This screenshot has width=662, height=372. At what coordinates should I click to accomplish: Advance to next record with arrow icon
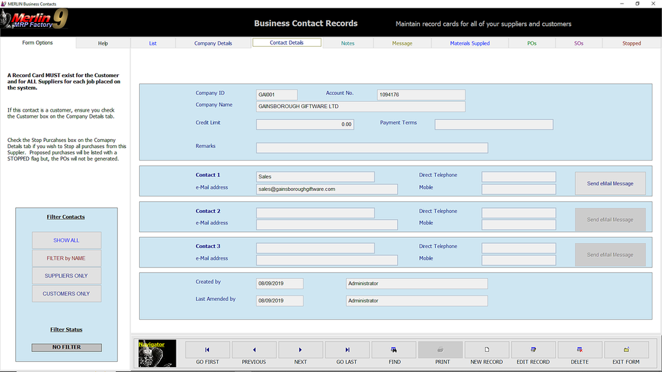point(301,350)
